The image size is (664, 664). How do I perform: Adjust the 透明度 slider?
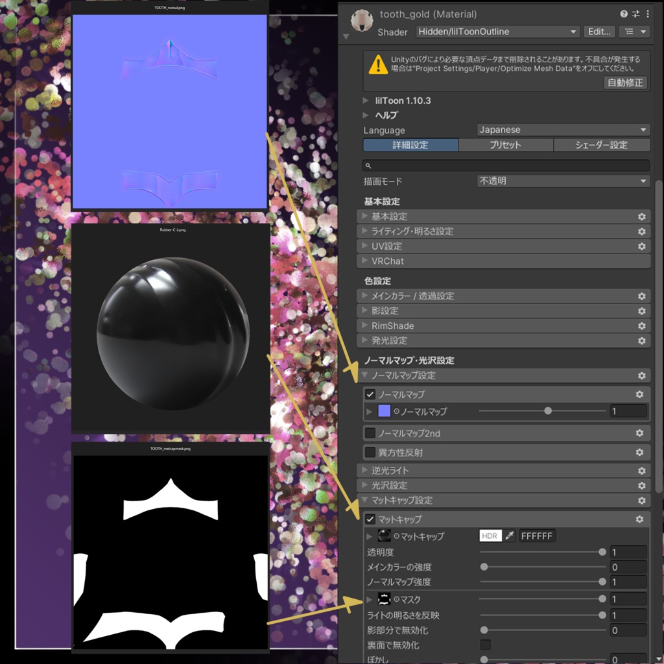point(543,552)
